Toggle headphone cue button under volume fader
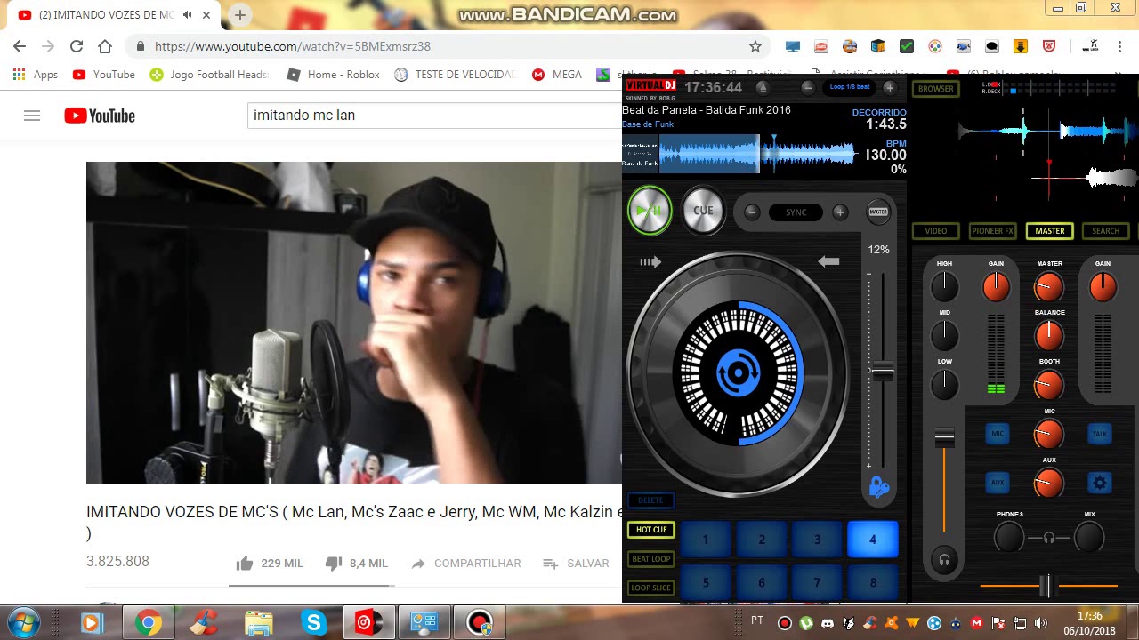The height and width of the screenshot is (640, 1139). coord(944,560)
